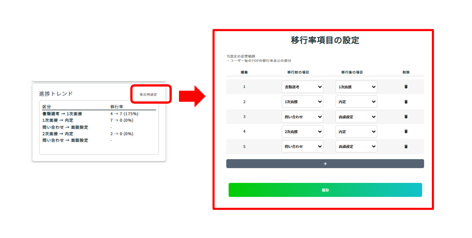This screenshot has height=238, width=472.
Task: Click the 削除 column header
Action: pos(406,72)
